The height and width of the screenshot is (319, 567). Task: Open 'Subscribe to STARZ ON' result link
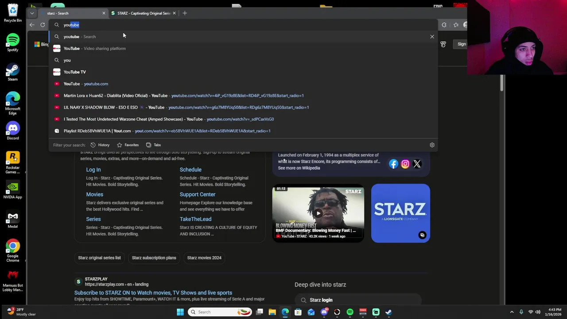click(x=153, y=293)
